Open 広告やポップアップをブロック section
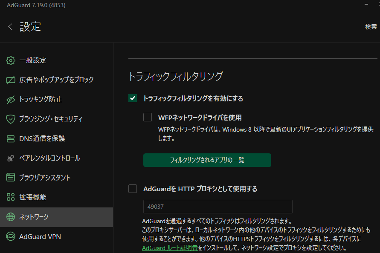 pos(56,80)
